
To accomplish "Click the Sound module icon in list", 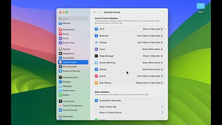I will click(x=96, y=76).
